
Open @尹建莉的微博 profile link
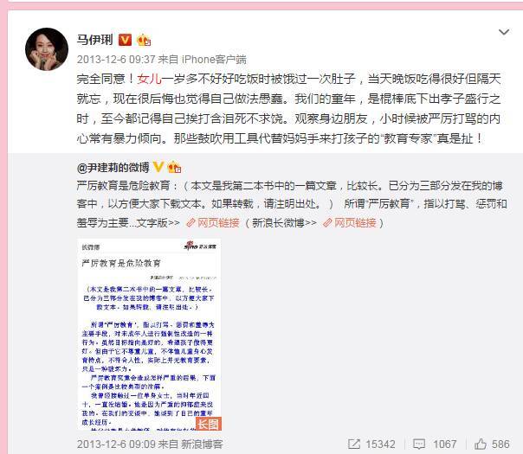point(113,168)
